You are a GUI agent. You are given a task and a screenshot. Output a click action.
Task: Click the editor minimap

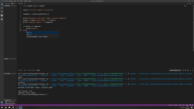(x=185, y=6)
